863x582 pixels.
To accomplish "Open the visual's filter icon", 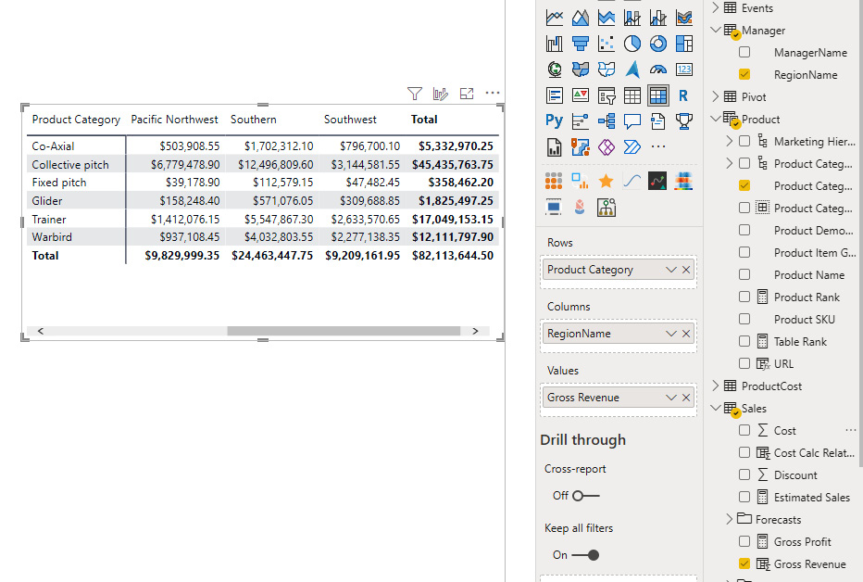I will pyautogui.click(x=415, y=94).
